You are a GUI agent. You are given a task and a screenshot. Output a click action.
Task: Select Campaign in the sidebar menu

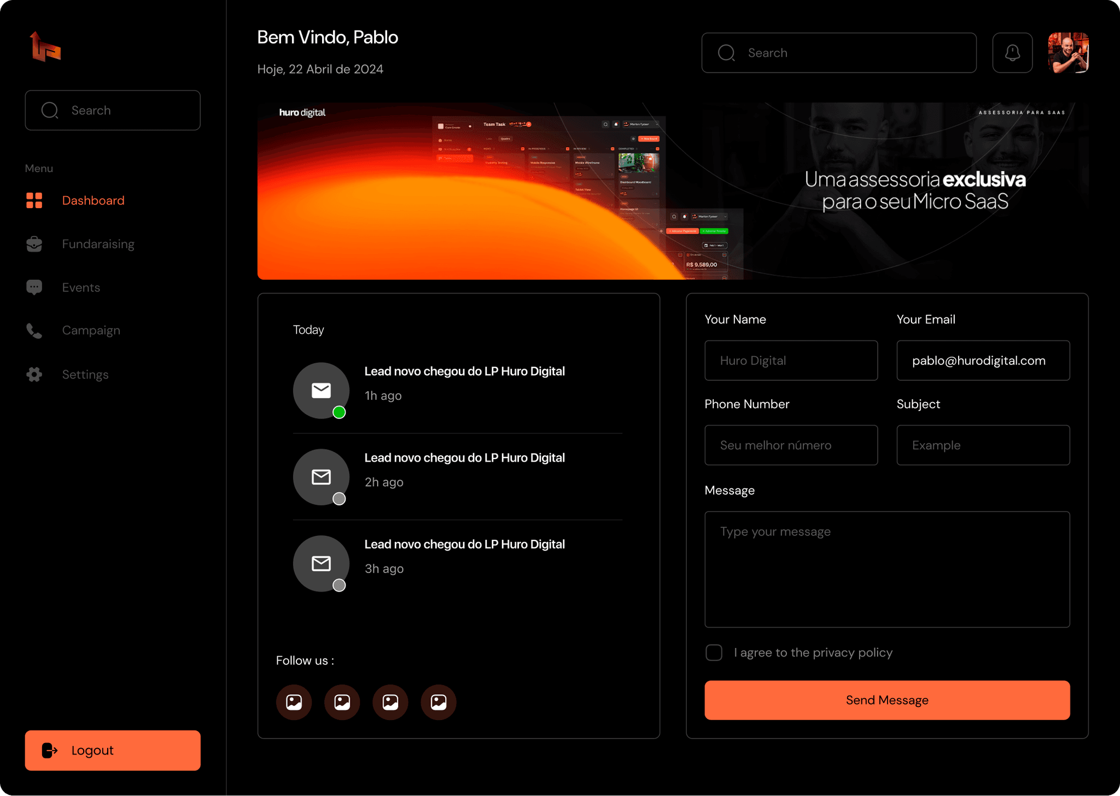pyautogui.click(x=91, y=331)
